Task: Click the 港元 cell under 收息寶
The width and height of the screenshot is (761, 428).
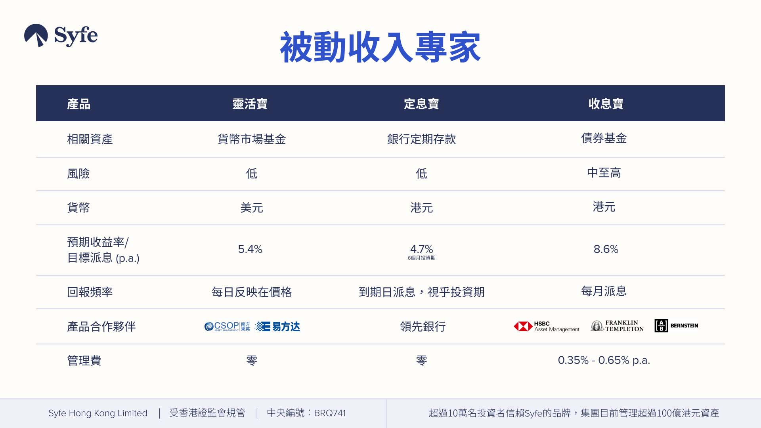Action: [x=604, y=207]
